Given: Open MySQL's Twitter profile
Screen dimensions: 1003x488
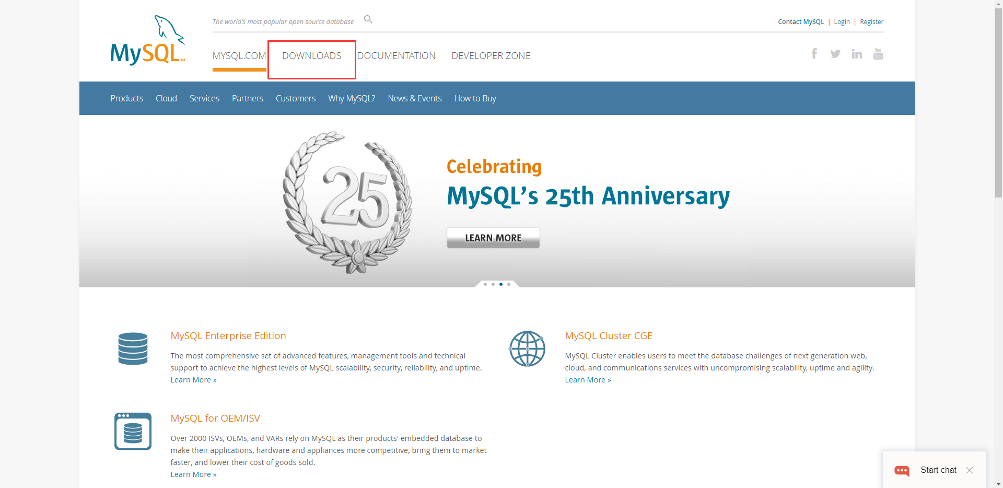Looking at the screenshot, I should coord(835,53).
